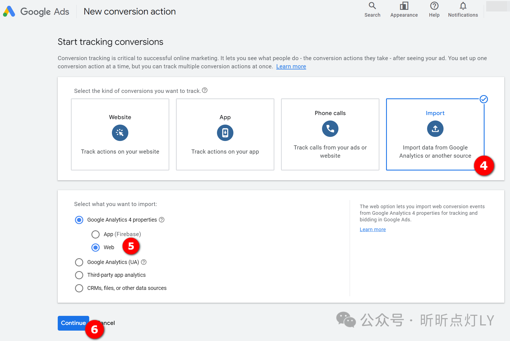Click the Google Ads logo
The width and height of the screenshot is (510, 341).
coord(36,11)
